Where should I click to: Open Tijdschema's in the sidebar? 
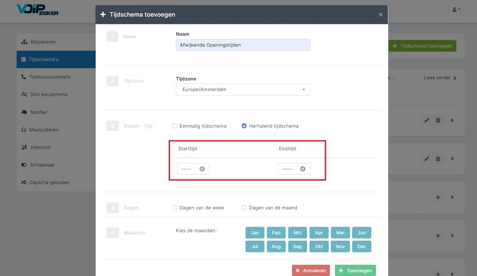pyautogui.click(x=56, y=59)
